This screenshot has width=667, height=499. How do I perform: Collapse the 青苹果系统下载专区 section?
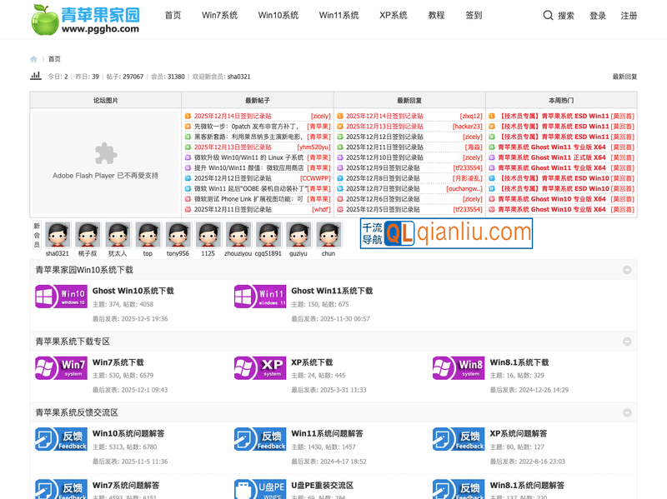click(x=627, y=342)
